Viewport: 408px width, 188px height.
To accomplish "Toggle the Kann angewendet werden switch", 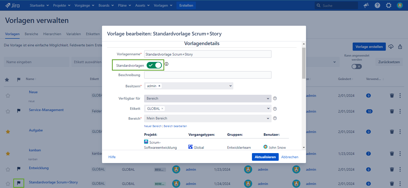I will 356,66.
